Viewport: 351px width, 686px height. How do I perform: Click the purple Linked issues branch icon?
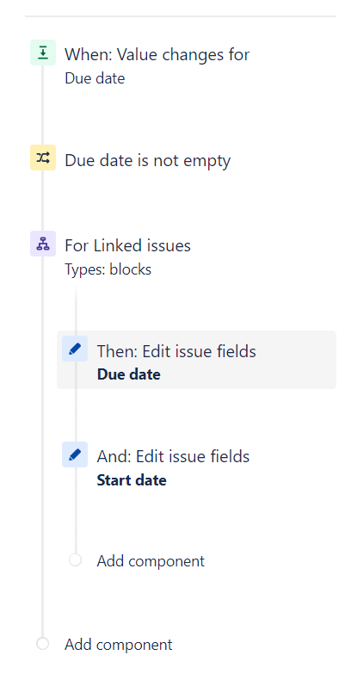(x=43, y=244)
